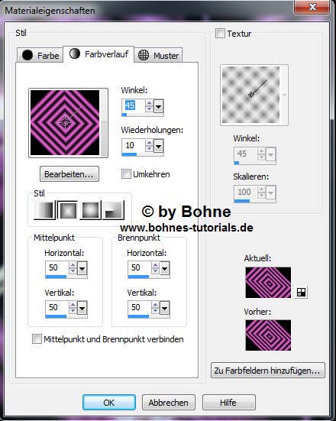The width and height of the screenshot is (336, 421).
Task: Switch to the Farbe tab
Action: coord(40,55)
